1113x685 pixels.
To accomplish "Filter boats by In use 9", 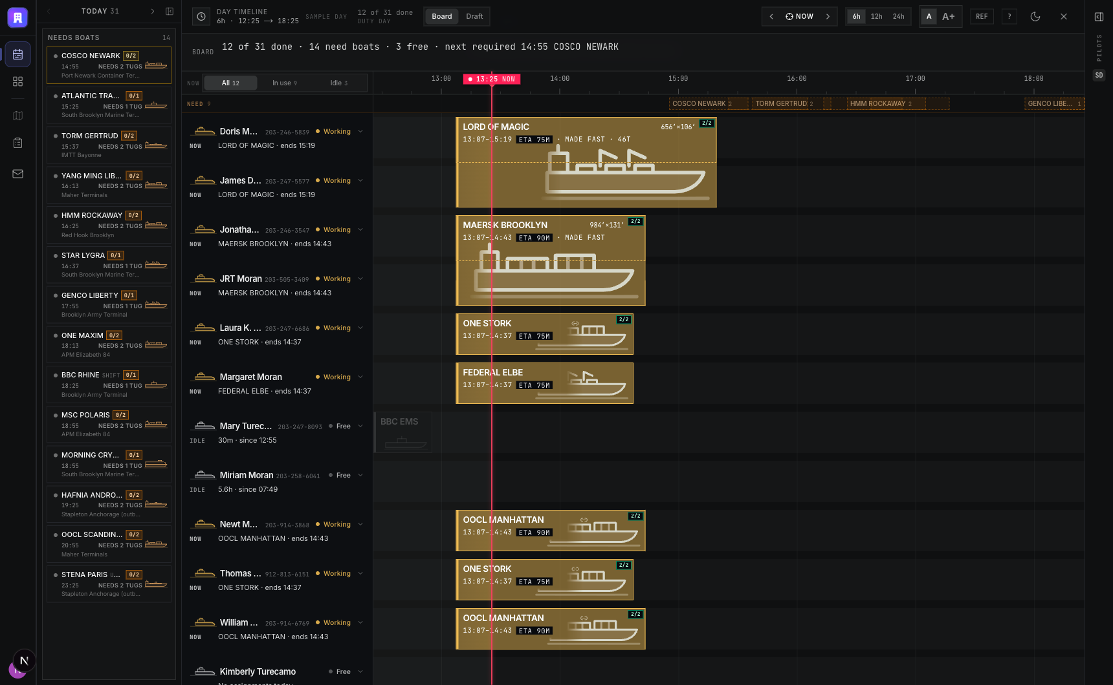I will [285, 83].
